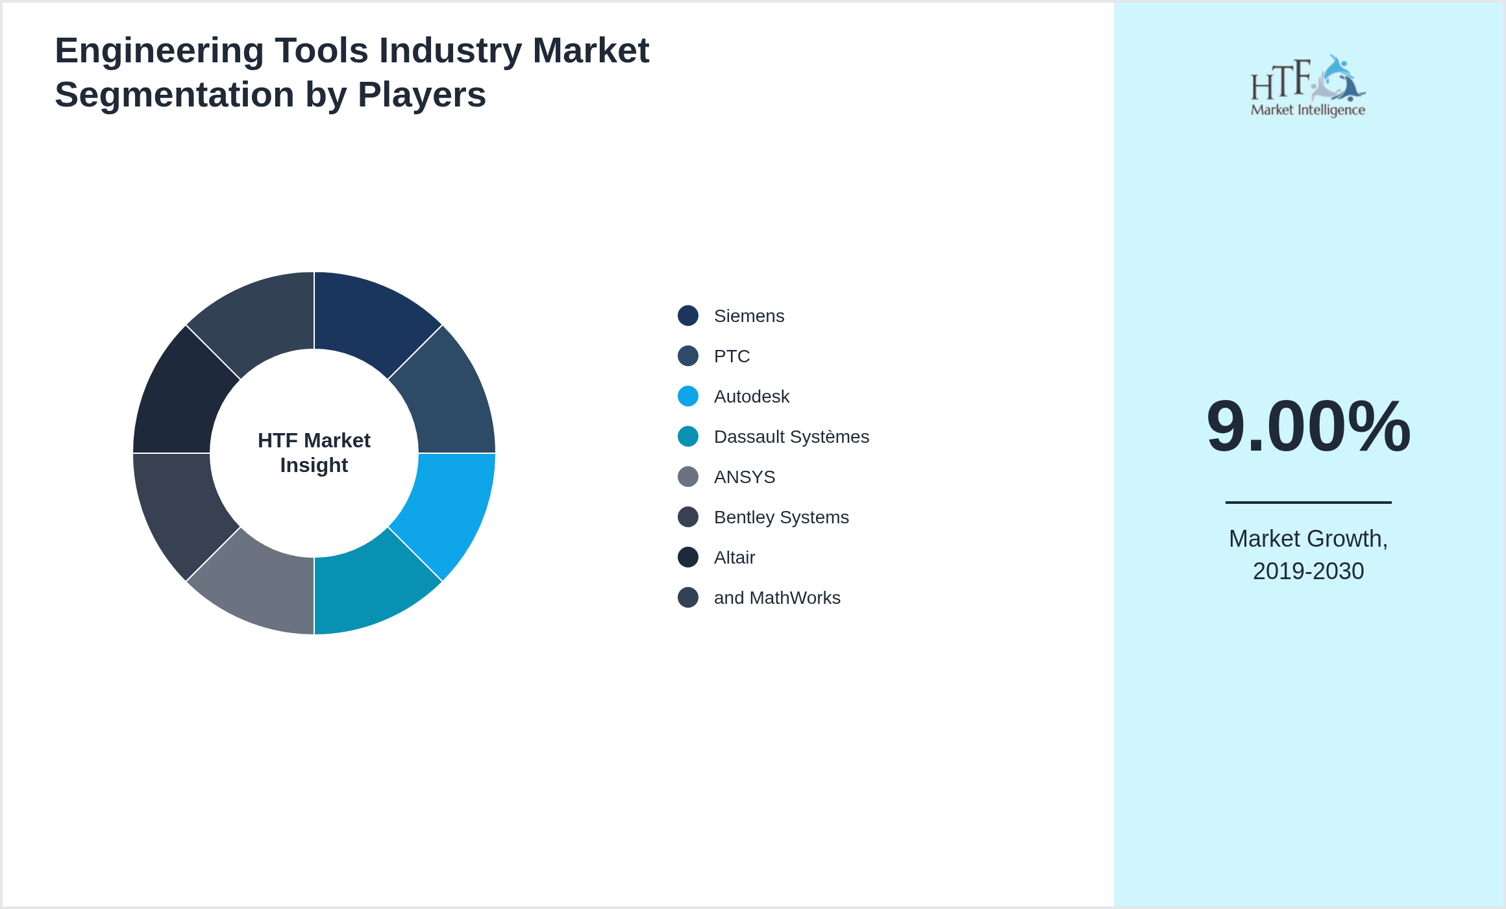Click the Dassault Systèmes legend dot
The height and width of the screenshot is (909, 1506).
(x=688, y=436)
